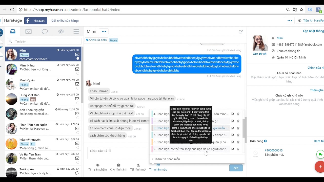Click envelope icon on Hung Viet Dao row
The height and width of the screenshot is (182, 324).
77,99
